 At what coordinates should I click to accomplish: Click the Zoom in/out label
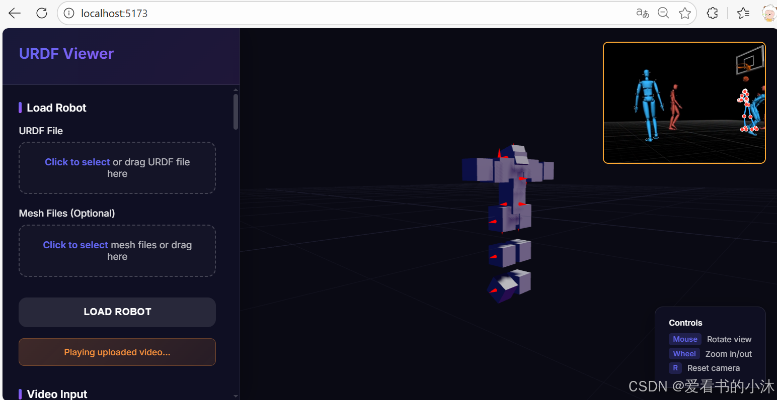728,354
